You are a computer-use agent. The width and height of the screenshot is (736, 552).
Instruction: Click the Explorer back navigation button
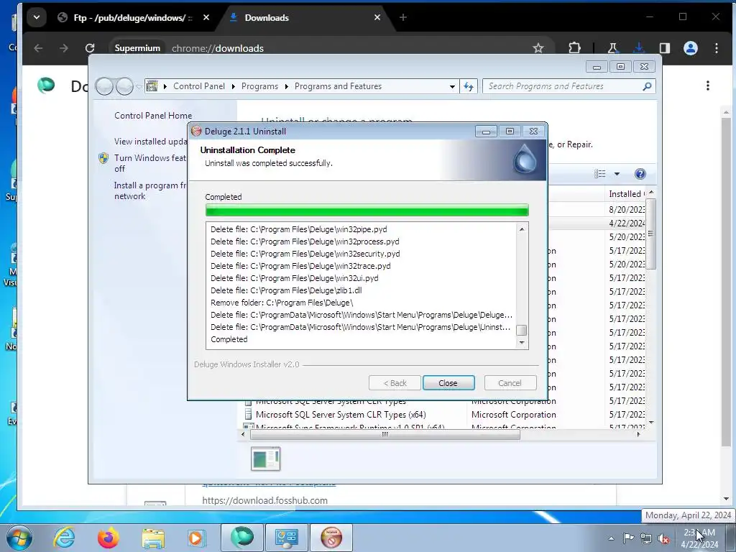(104, 86)
